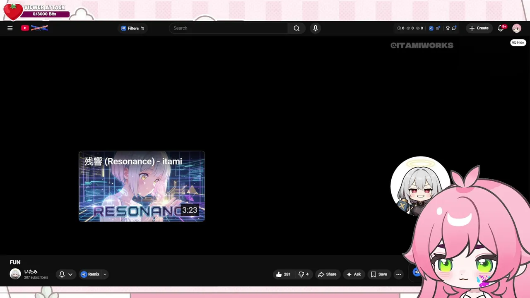Open the いたみ channel avatar
Viewport: 530px width, 298px height.
[15, 274]
